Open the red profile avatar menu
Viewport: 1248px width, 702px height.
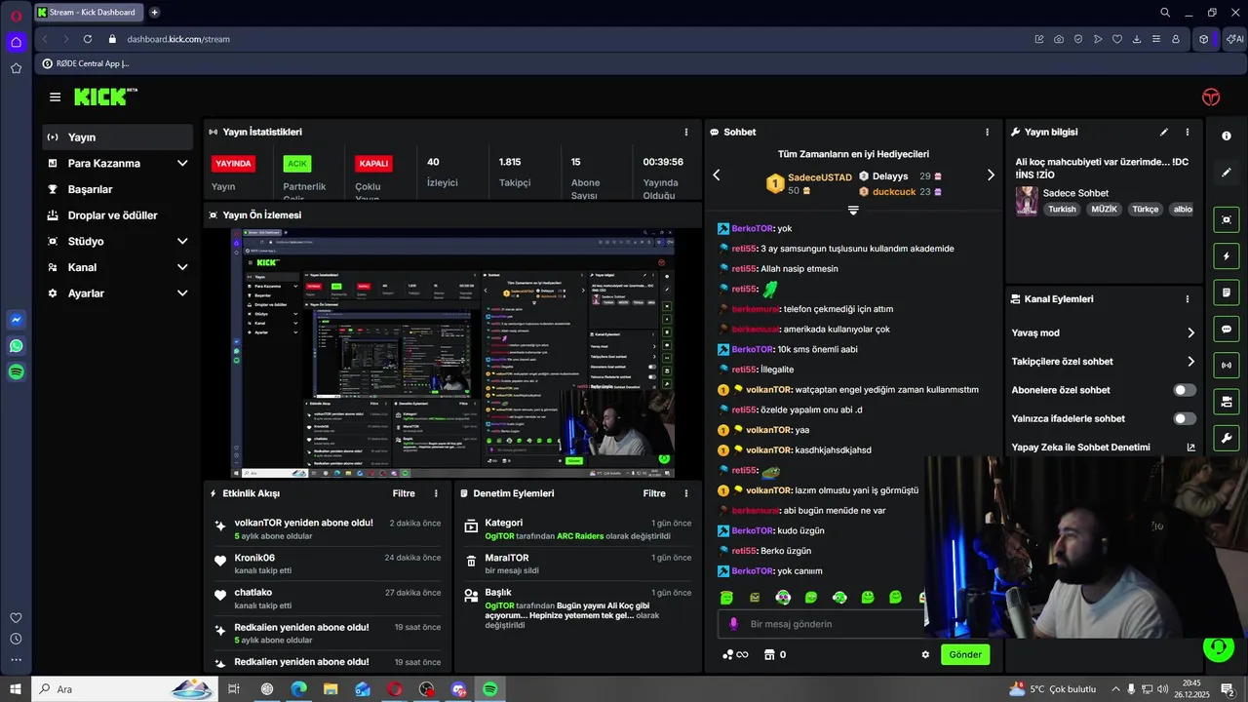[1210, 97]
